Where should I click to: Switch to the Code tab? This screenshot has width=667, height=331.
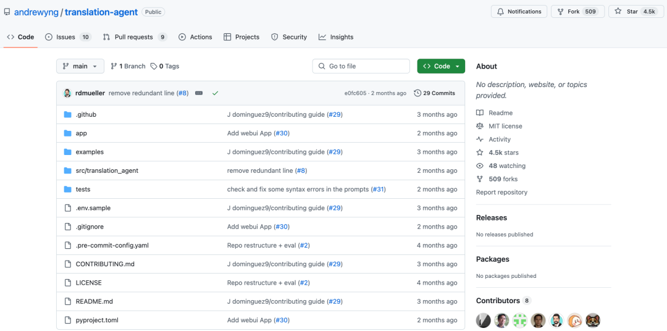[x=20, y=37]
